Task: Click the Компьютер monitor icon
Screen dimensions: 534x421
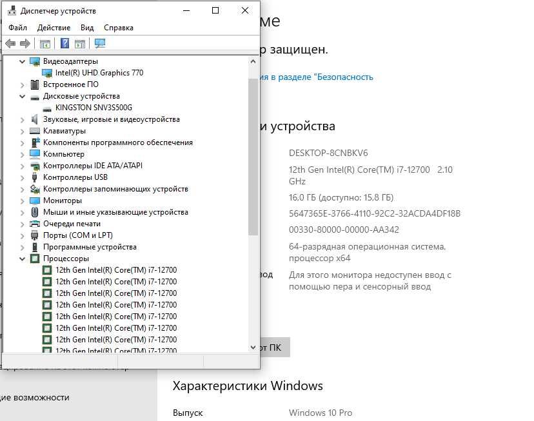Action: (35, 154)
